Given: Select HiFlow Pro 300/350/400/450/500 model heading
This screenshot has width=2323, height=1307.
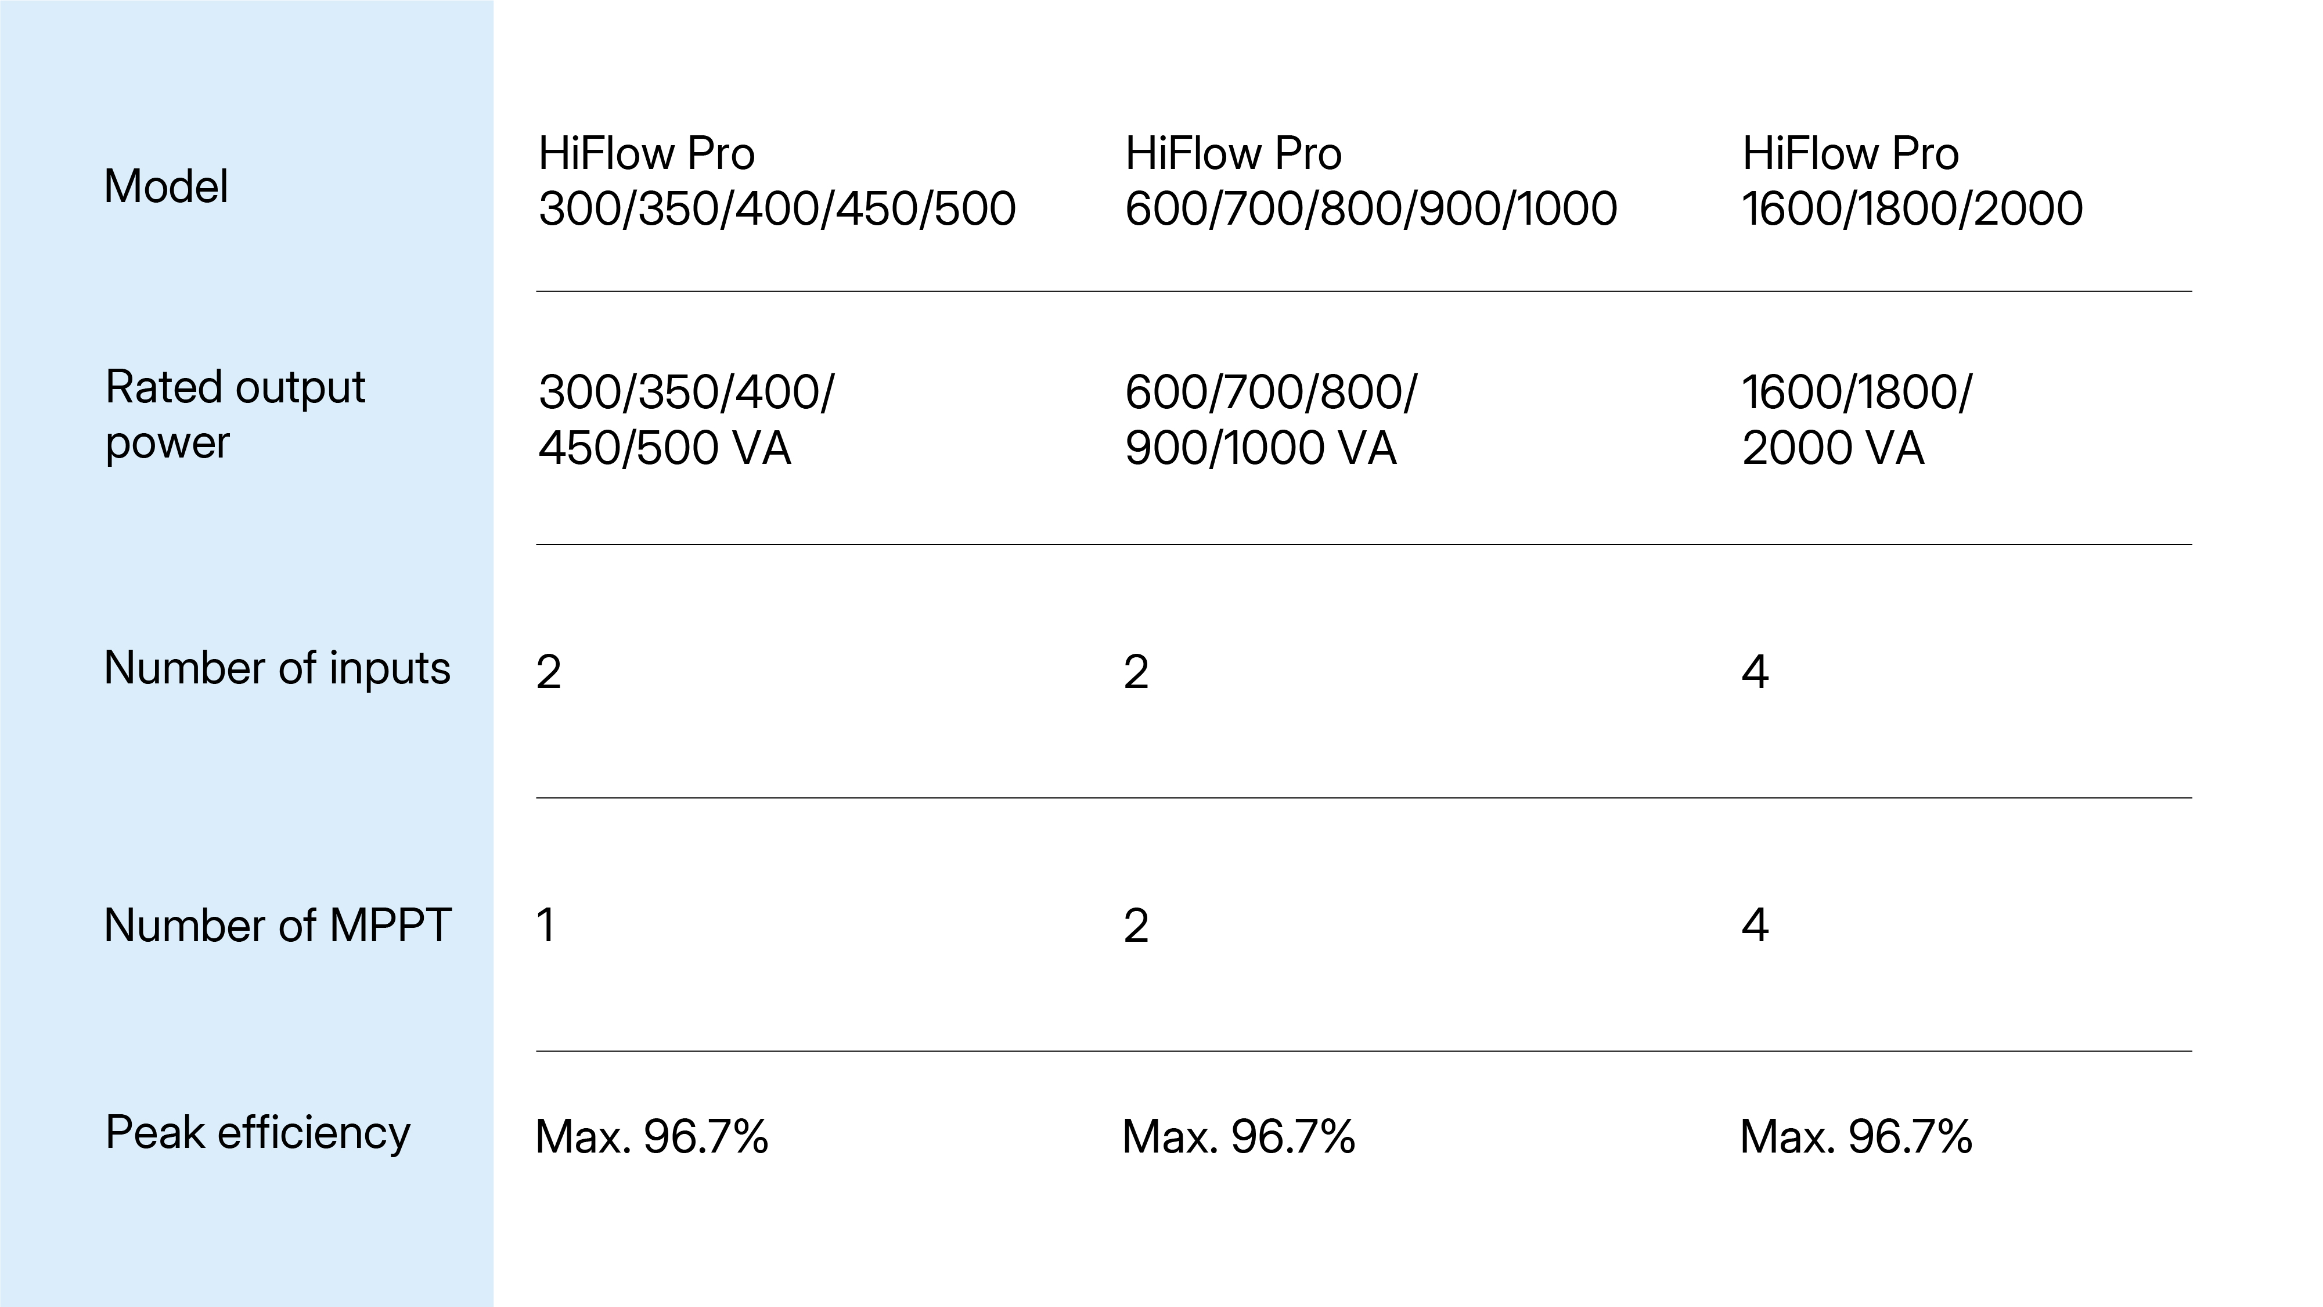Looking at the screenshot, I should coord(776,181).
